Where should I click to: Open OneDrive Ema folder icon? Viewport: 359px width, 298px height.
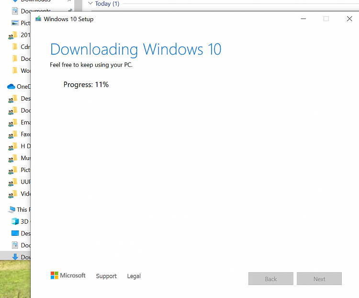pyautogui.click(x=13, y=123)
